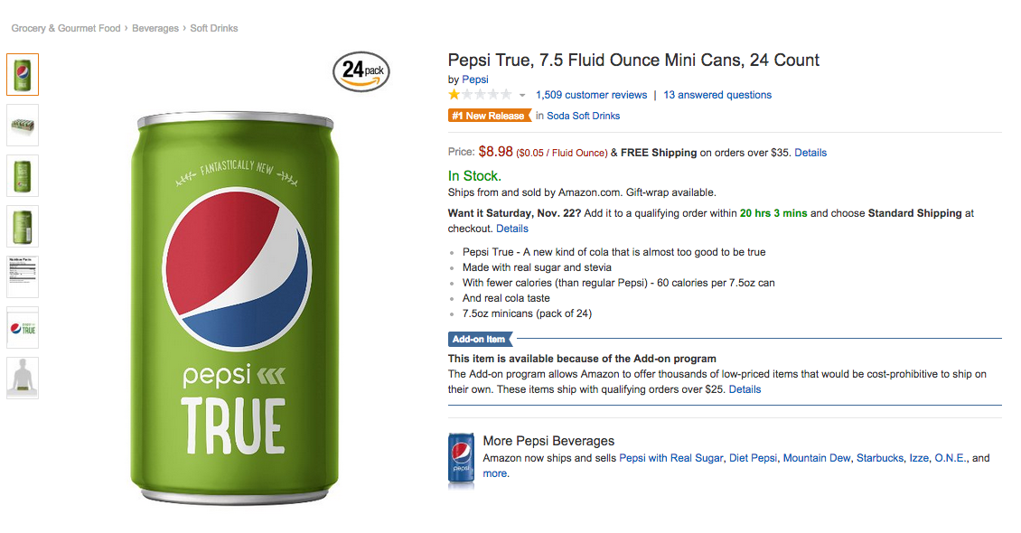Open the Grocery & Gourmet Food breadcrumb

(x=66, y=28)
